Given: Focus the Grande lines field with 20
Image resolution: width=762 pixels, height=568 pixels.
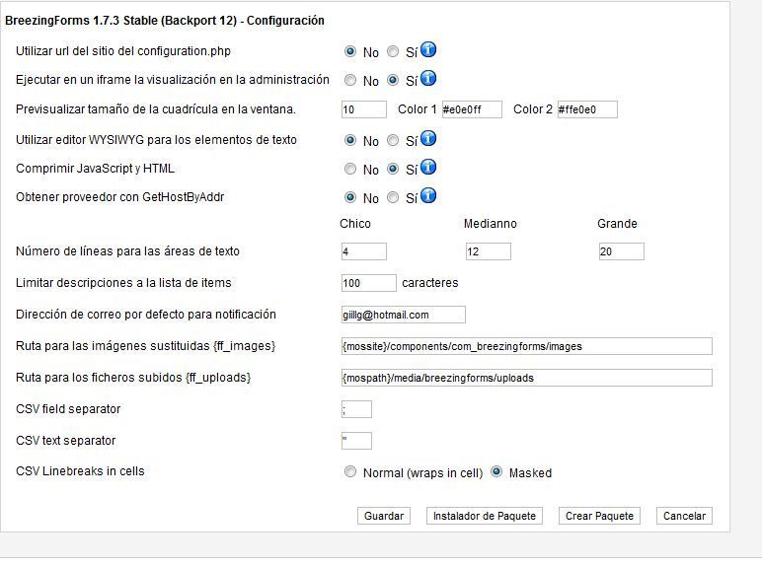Looking at the screenshot, I should coord(622,251).
